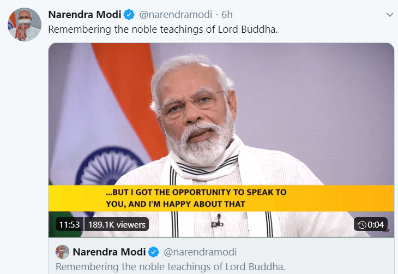Click the replay clock icon beside 0:04

(362, 224)
